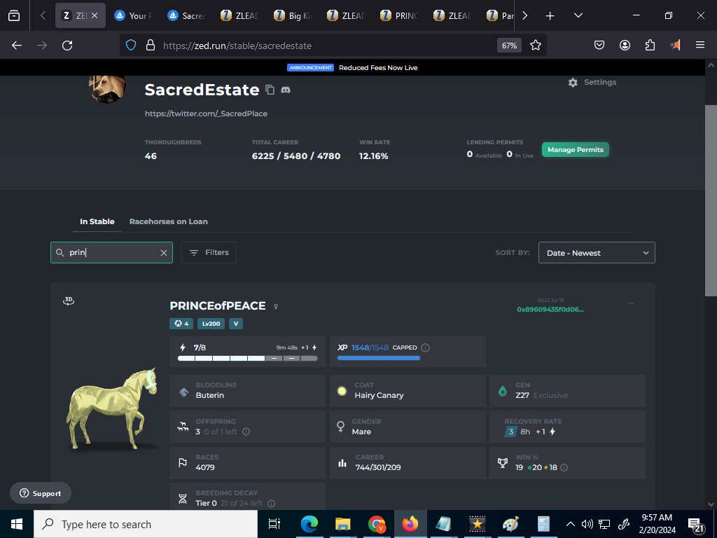Click the volume speaker tray icon
This screenshot has height=538, width=717.
pos(587,524)
